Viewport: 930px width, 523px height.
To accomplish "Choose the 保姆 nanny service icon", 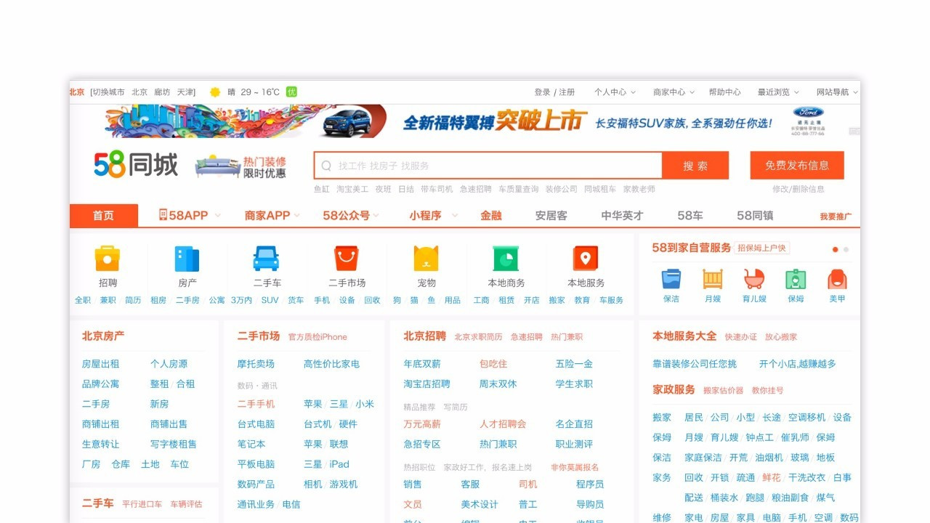I will pyautogui.click(x=796, y=279).
